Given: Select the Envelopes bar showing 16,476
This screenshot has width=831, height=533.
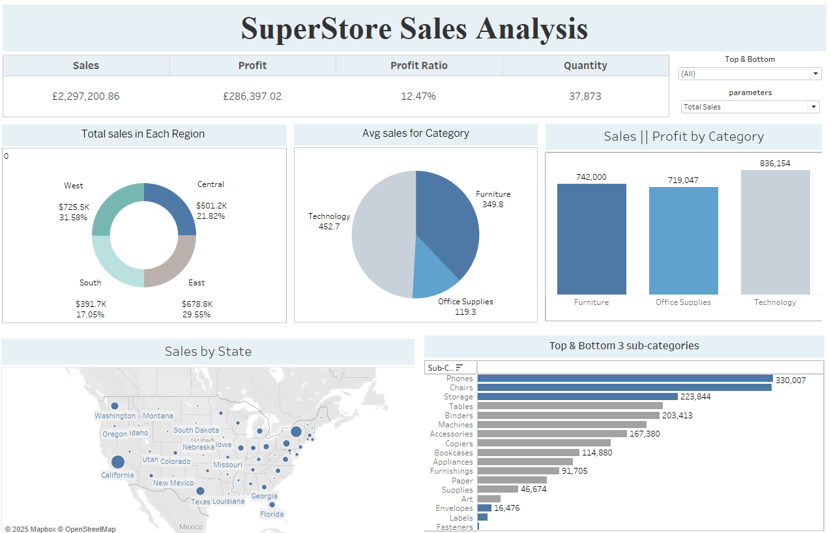Looking at the screenshot, I should [484, 508].
